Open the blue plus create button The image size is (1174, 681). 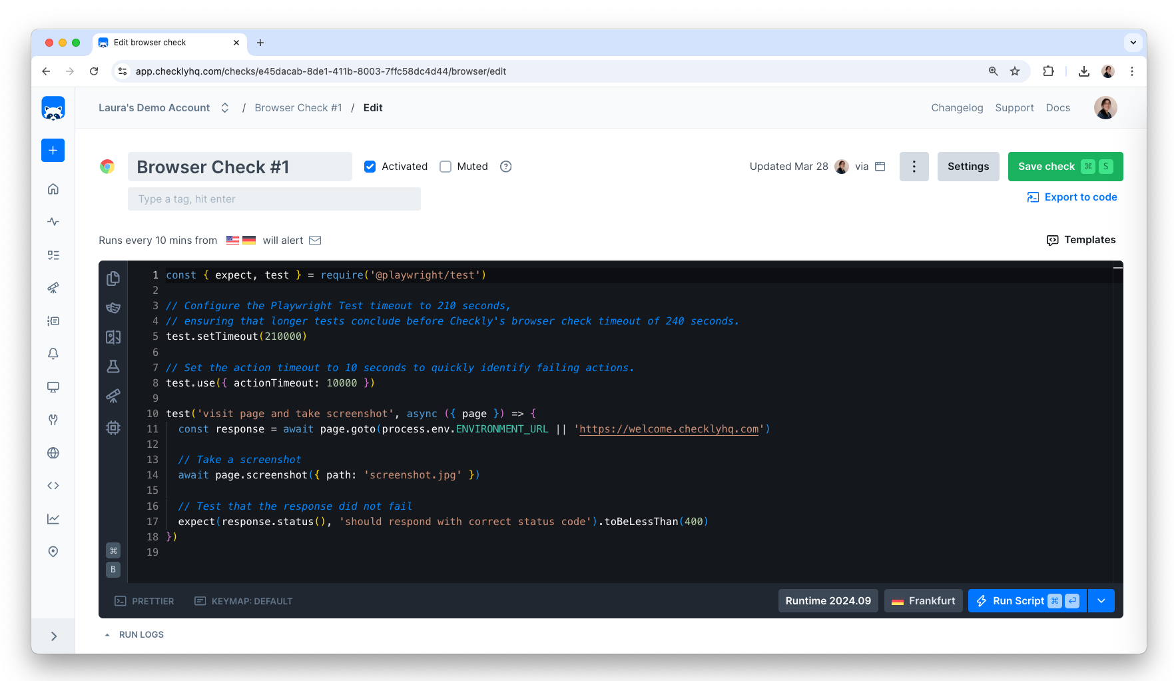[x=53, y=150]
